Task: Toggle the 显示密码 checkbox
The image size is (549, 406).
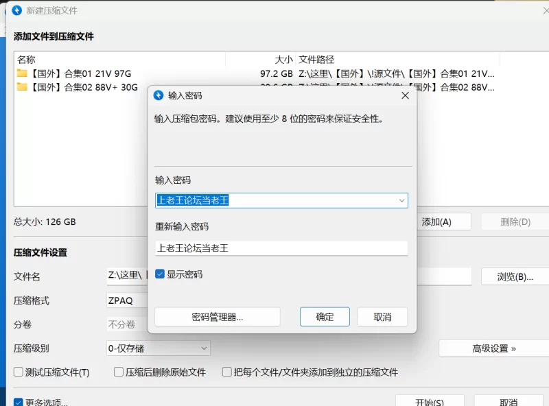Action: tap(160, 274)
